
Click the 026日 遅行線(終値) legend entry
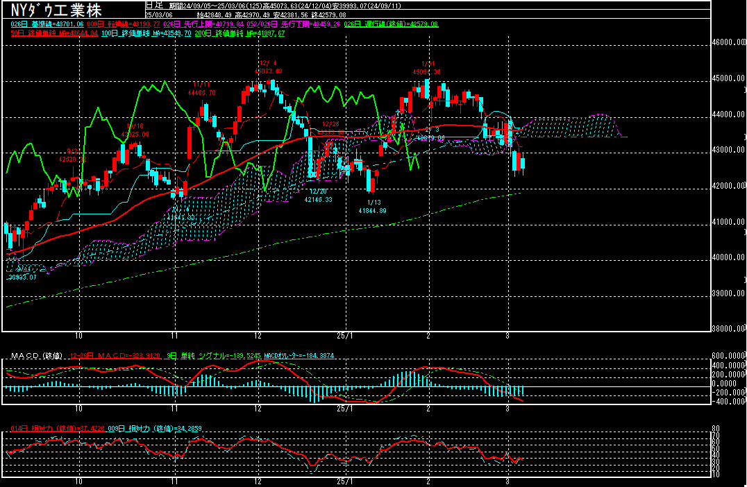coord(391,24)
